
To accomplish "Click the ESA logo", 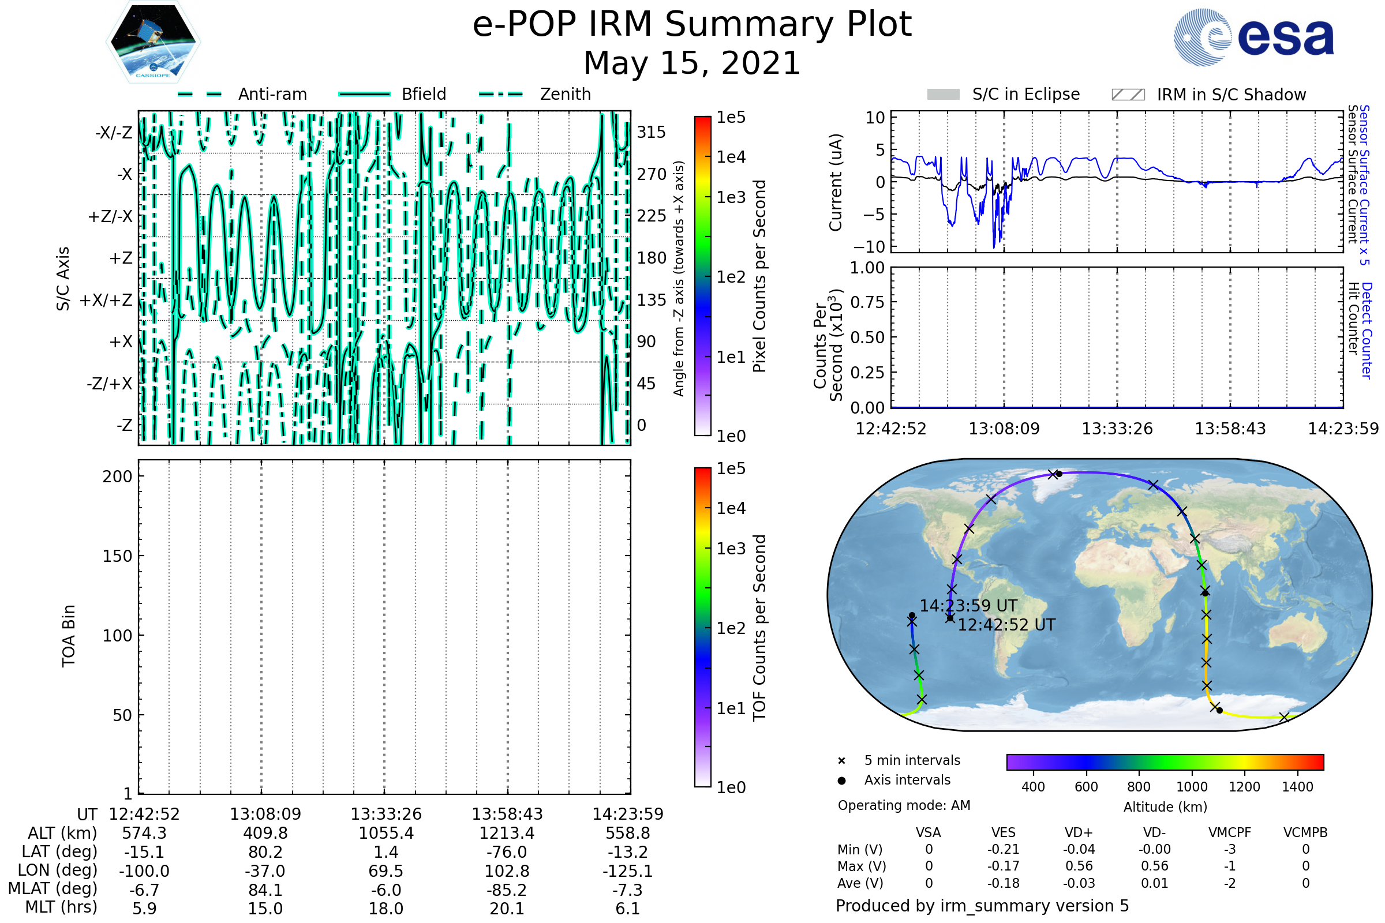I will 1253,37.
